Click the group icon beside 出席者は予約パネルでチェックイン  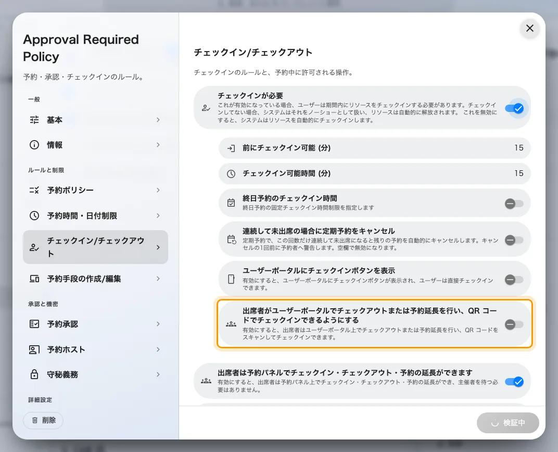206,381
